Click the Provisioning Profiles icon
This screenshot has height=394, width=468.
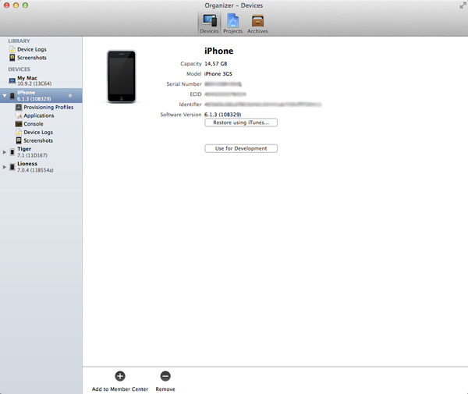pyautogui.click(x=19, y=107)
